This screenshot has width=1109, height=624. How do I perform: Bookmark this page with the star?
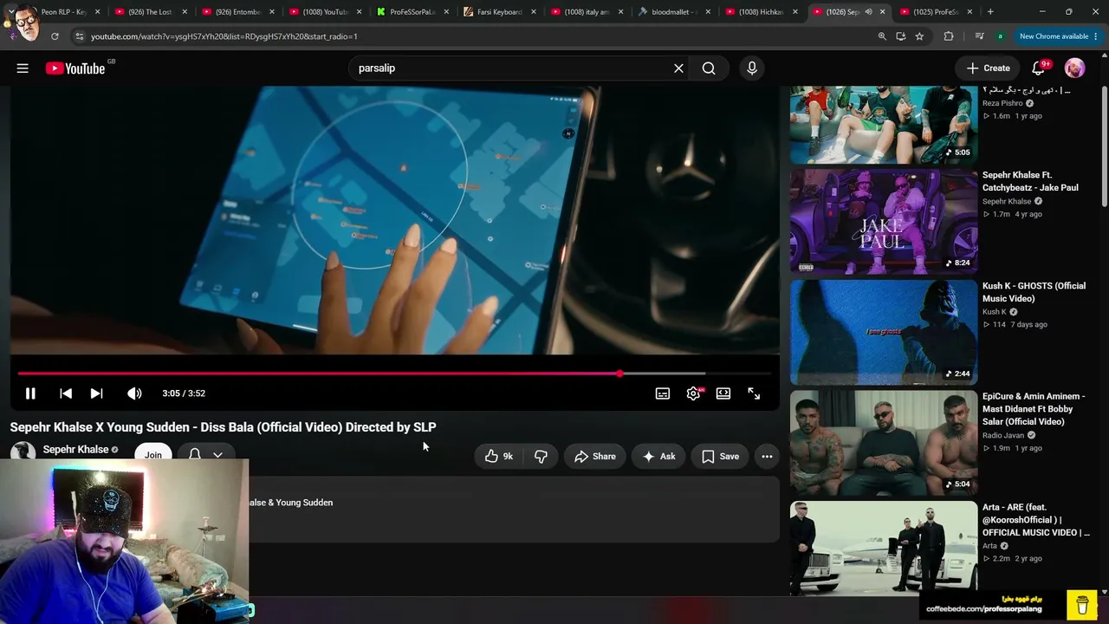point(919,36)
